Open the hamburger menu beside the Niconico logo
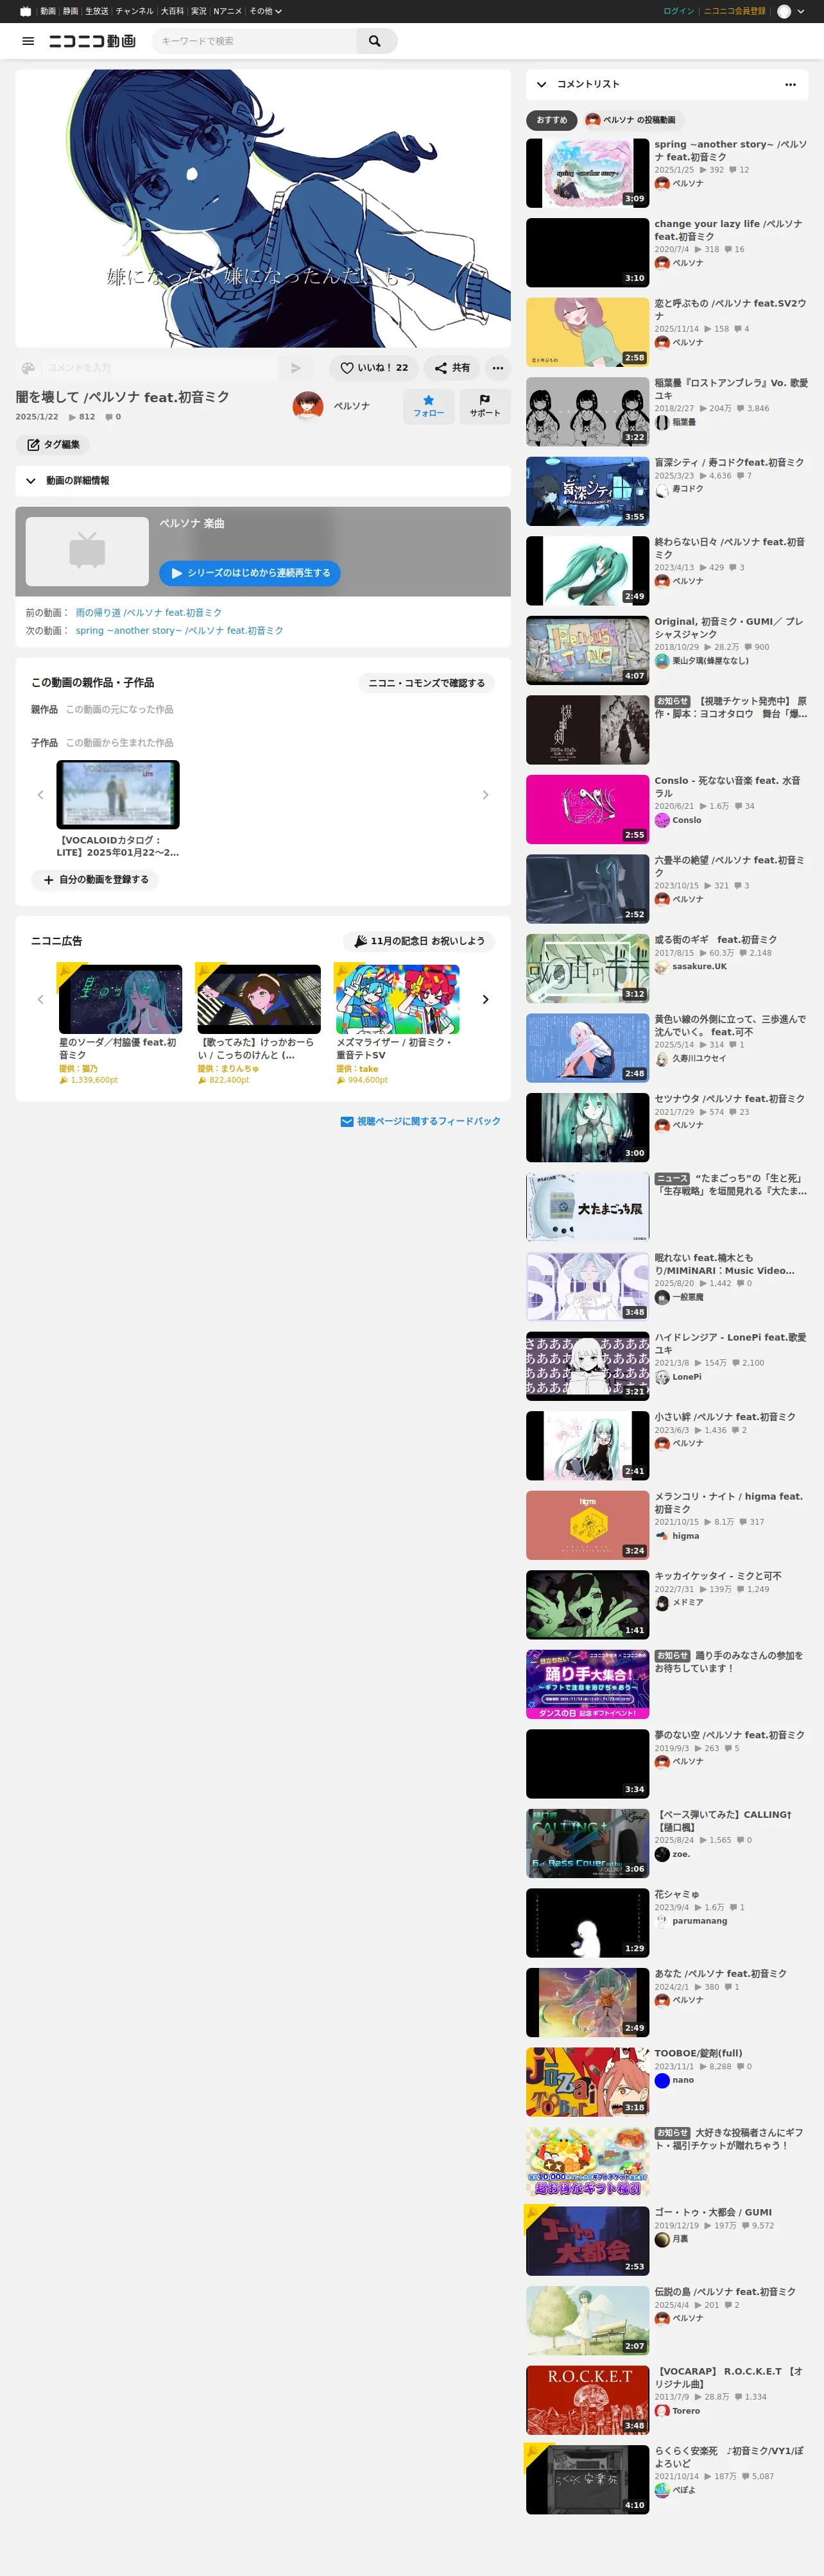This screenshot has height=2576, width=824. point(28,41)
